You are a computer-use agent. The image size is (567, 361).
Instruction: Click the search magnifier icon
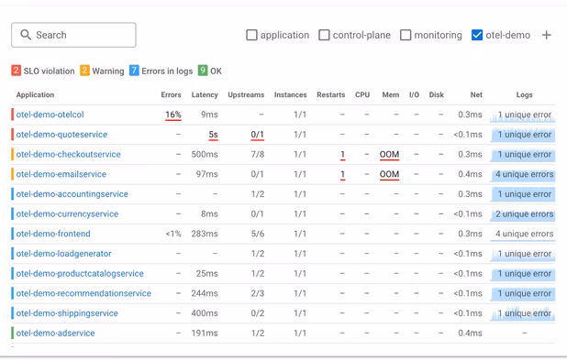pos(26,35)
